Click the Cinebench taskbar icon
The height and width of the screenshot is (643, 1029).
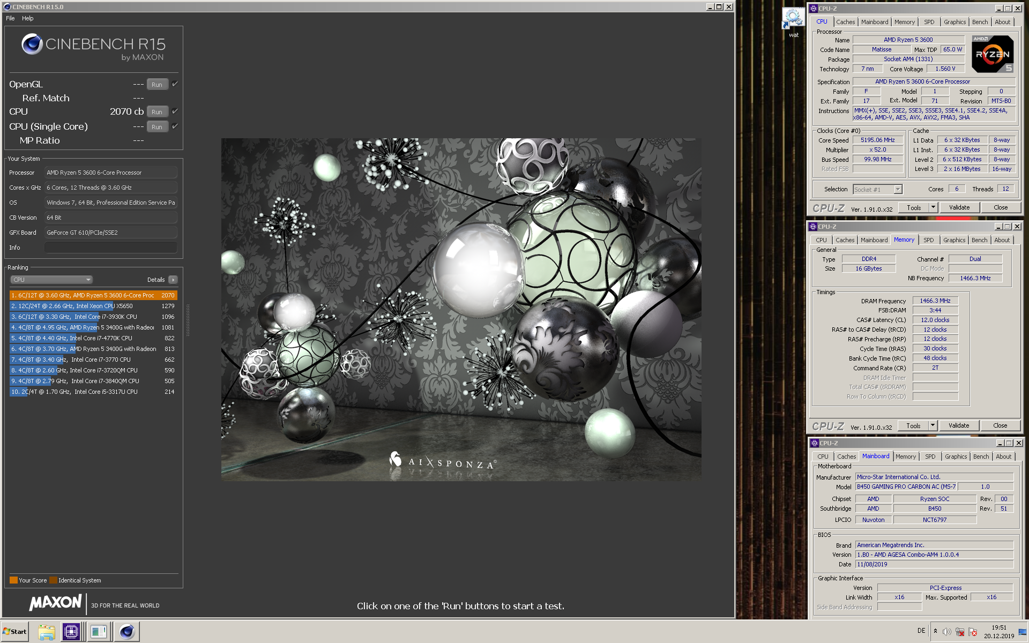(x=126, y=632)
